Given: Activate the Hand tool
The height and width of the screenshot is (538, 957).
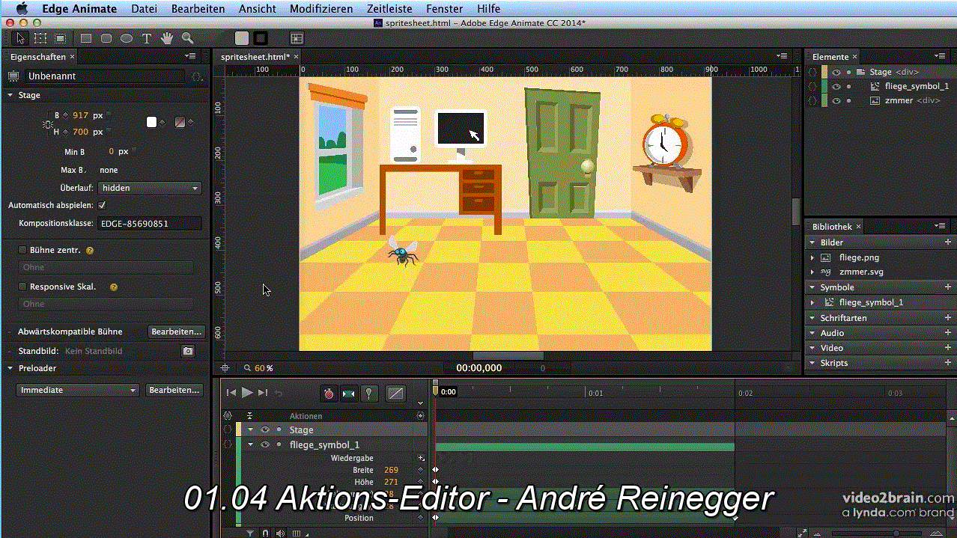Looking at the screenshot, I should pos(167,38).
